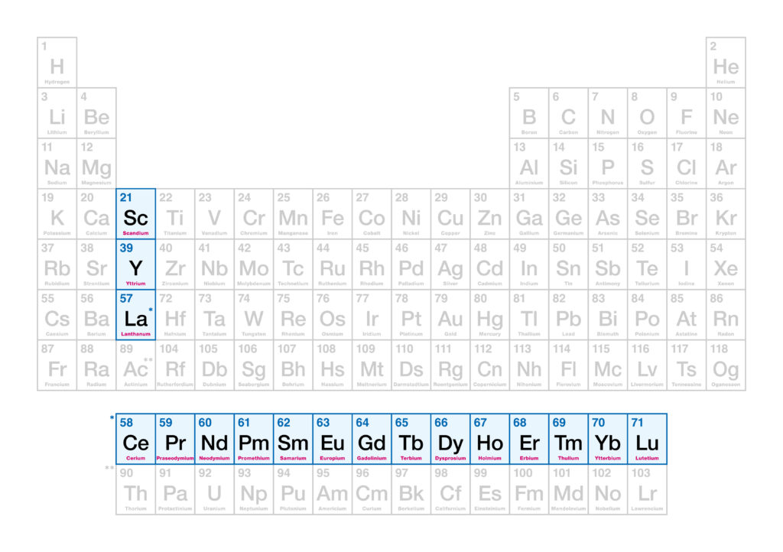The image size is (783, 552).
Task: Click the Ytterbium element tile
Action: click(608, 439)
